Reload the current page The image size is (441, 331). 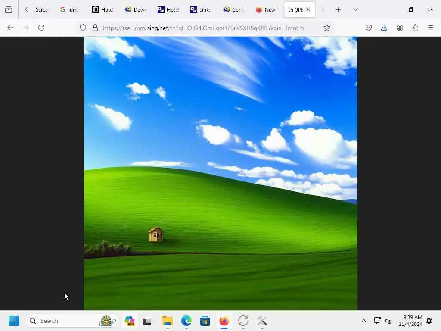point(41,28)
